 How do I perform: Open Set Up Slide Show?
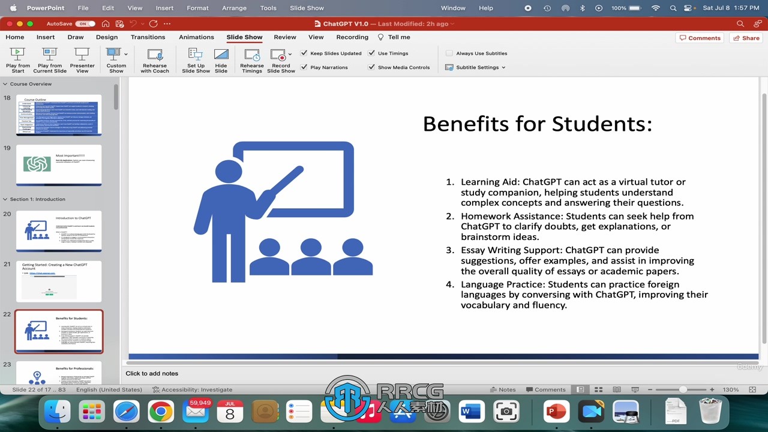[196, 61]
